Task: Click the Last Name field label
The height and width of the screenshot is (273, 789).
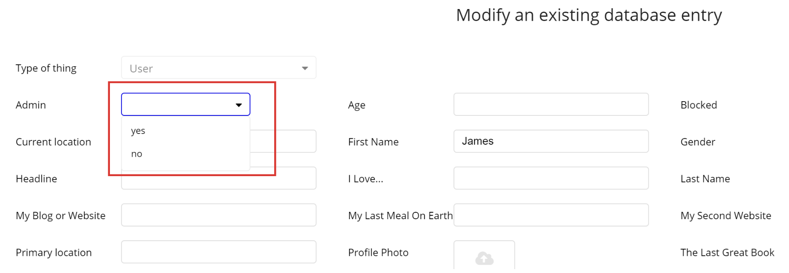Action: [x=705, y=179]
